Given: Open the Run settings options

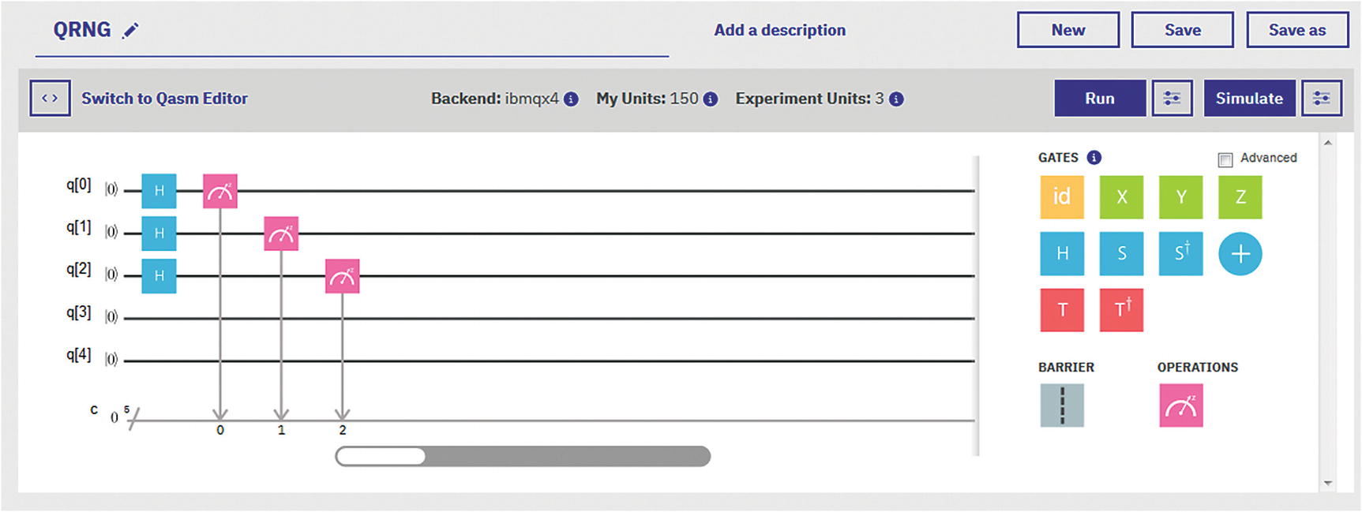Looking at the screenshot, I should coord(1172,99).
